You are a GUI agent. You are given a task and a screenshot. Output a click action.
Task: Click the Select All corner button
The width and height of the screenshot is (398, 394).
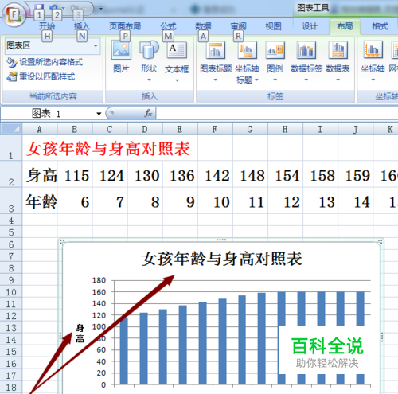coord(11,129)
